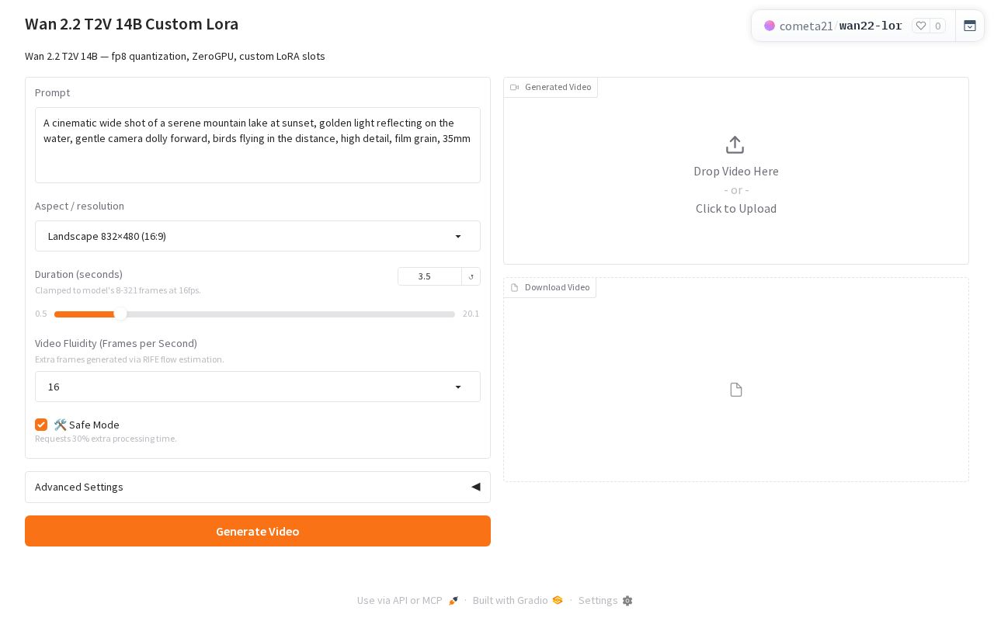Expand the Advanced Settings section
The width and height of the screenshot is (994, 621).
click(258, 487)
